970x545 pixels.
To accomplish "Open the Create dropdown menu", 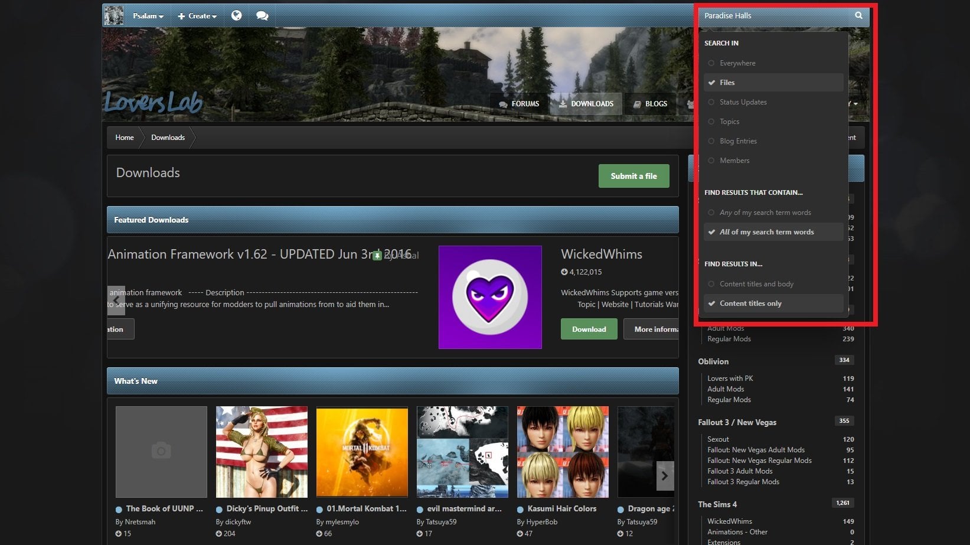I will click(x=197, y=16).
